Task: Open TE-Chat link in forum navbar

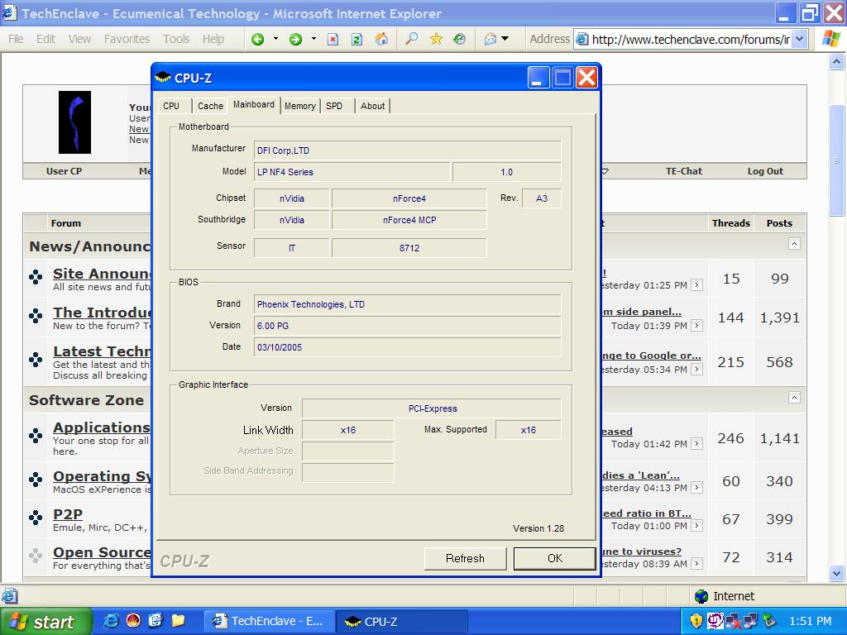Action: point(684,171)
